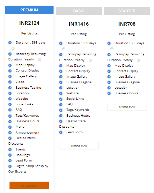Click the help icon below Premium Duration
Viewport: 154px width, 193px height.
(x=13, y=48)
